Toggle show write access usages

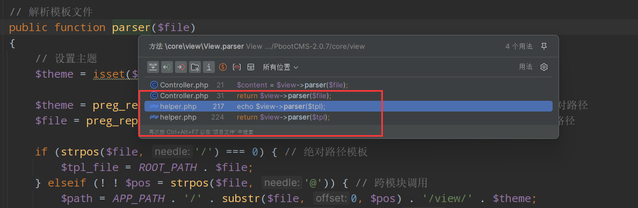(x=180, y=67)
